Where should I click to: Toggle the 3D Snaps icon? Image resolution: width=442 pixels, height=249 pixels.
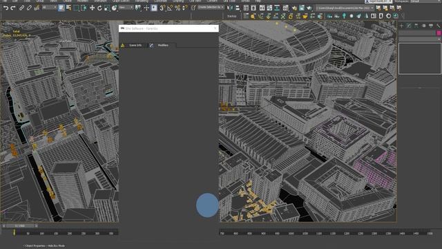pos(162,8)
